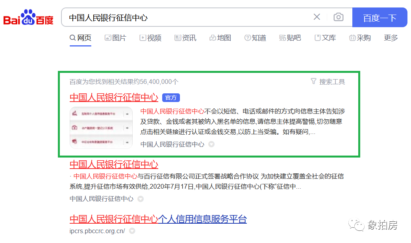Viewport: 411px width, 243px height.
Task: Click the 百度一下 search button
Action: (x=380, y=17)
